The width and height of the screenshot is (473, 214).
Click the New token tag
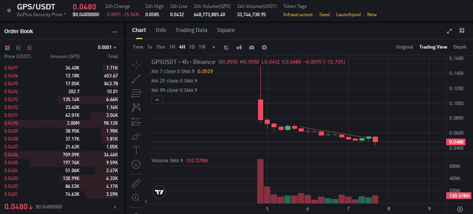(372, 15)
